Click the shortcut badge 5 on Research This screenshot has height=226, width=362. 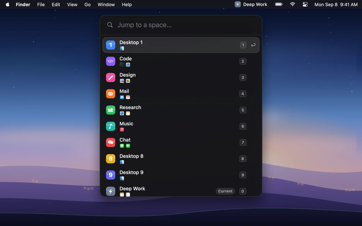(x=243, y=110)
